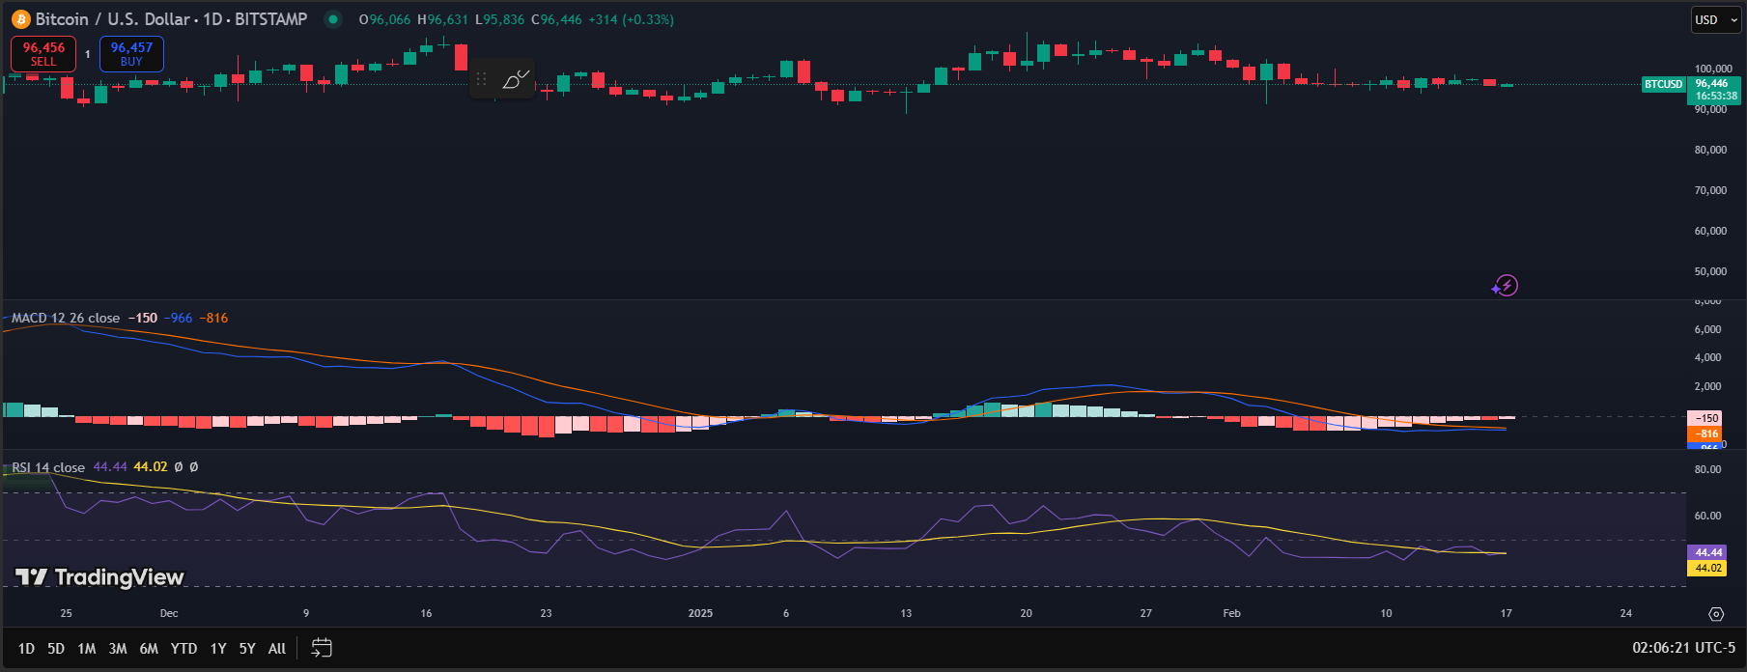
Task: Choose the 5Y time range
Action: [x=247, y=649]
